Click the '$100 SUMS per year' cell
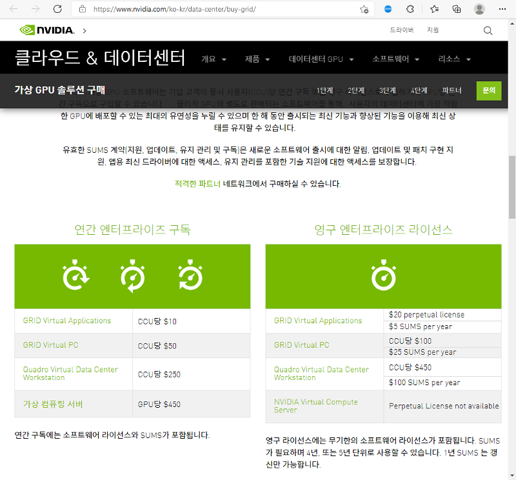Viewport: 516px width, 480px height. [442, 383]
